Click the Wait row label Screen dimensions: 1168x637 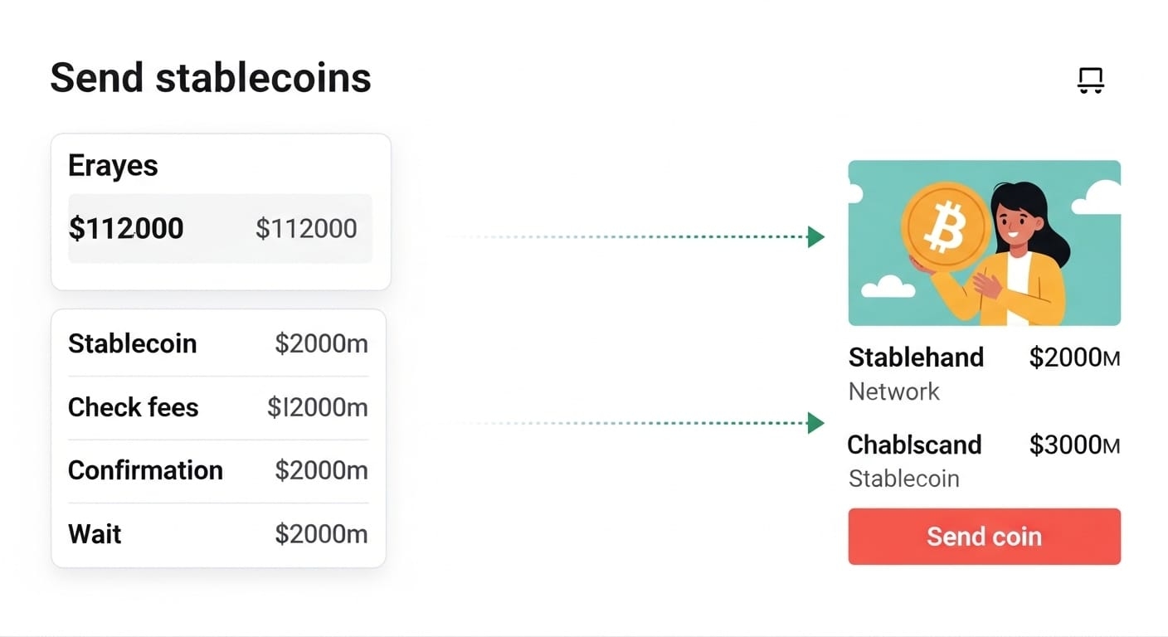click(x=95, y=533)
